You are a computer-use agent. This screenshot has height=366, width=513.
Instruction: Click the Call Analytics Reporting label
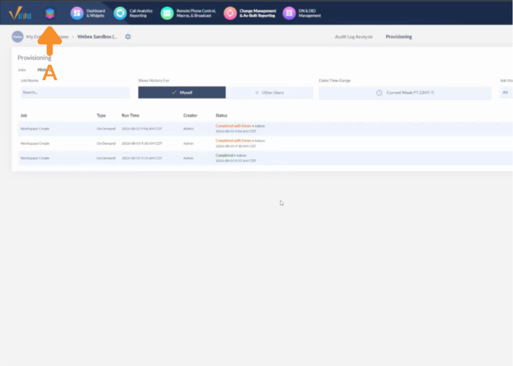(x=141, y=13)
